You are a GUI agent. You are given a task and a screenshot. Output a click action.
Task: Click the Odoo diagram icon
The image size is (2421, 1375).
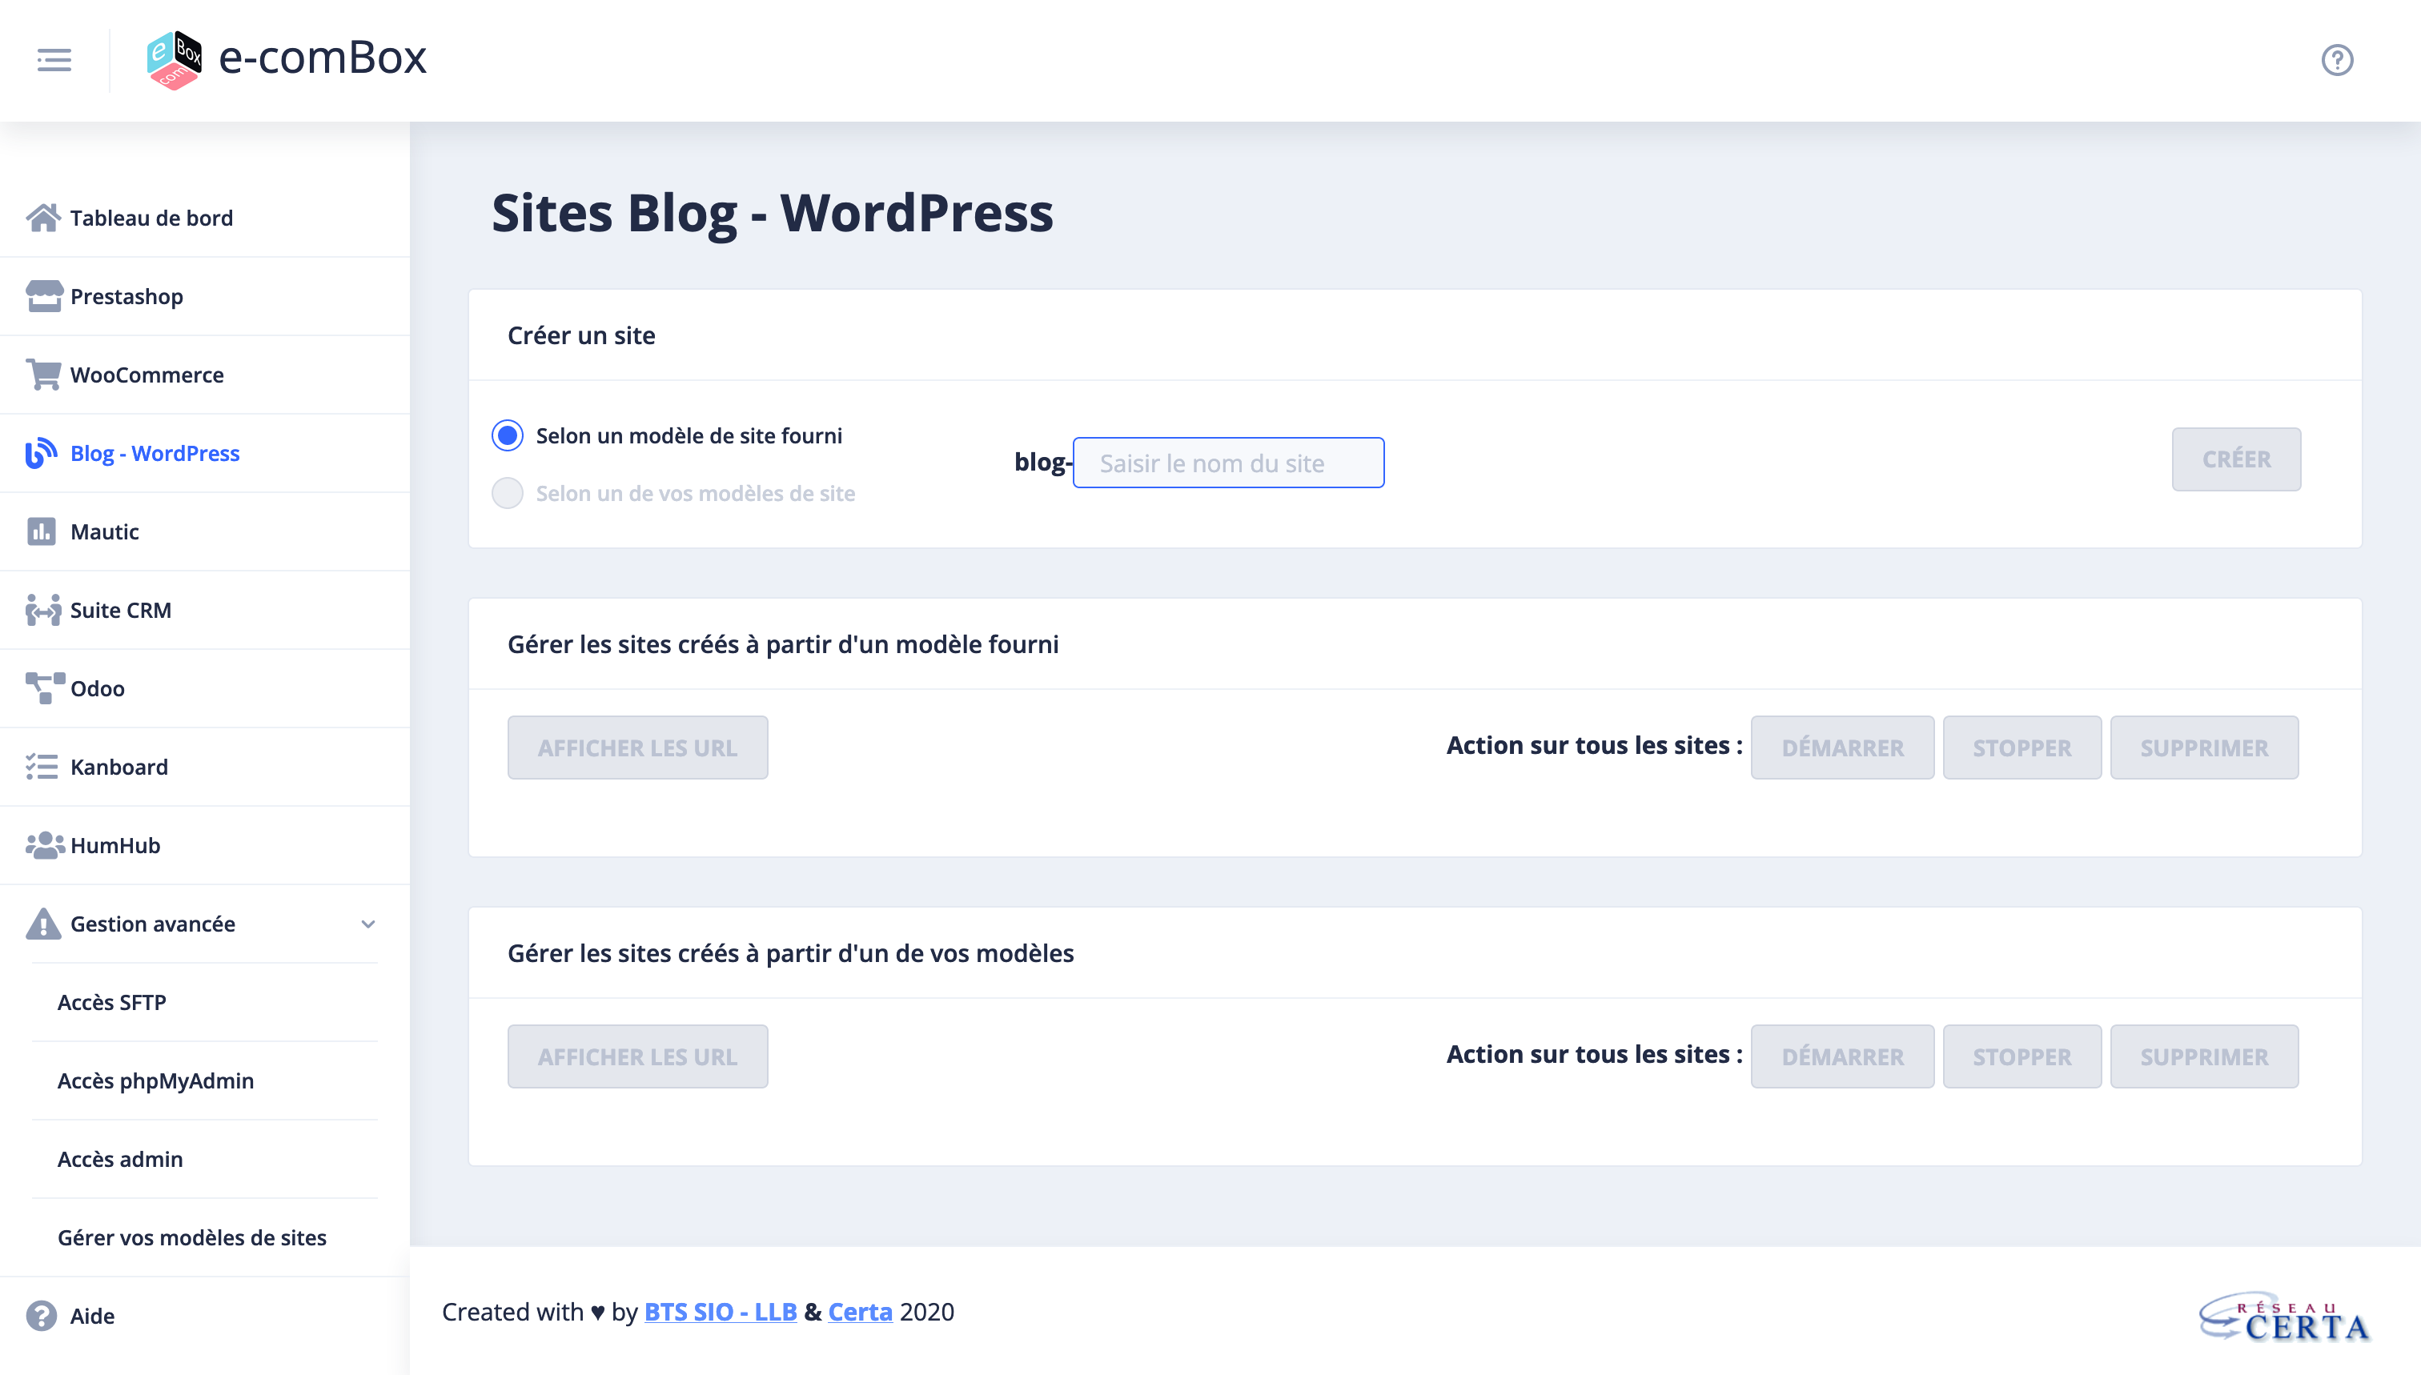pyautogui.click(x=46, y=688)
